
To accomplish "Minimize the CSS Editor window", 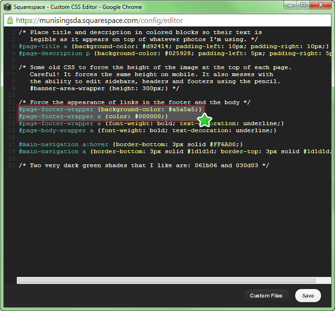I will [x=291, y=5].
